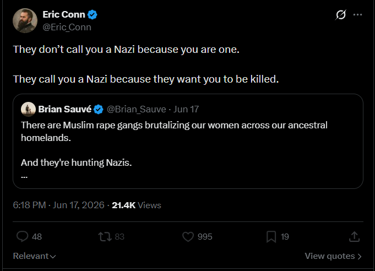
Task: Like the post with the heart icon
Action: click(x=188, y=236)
